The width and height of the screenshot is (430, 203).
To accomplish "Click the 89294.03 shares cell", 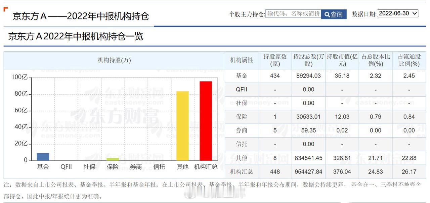I will pyautogui.click(x=308, y=76).
